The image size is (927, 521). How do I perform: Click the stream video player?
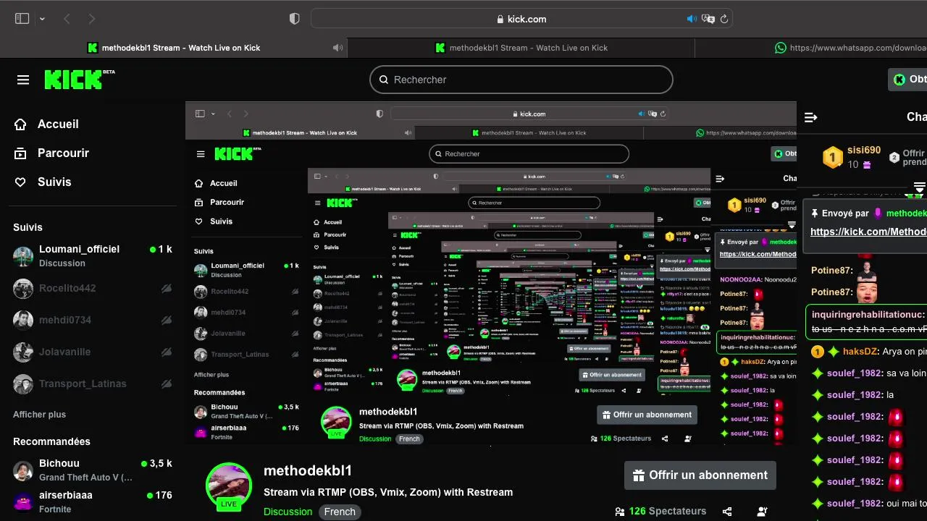click(491, 272)
